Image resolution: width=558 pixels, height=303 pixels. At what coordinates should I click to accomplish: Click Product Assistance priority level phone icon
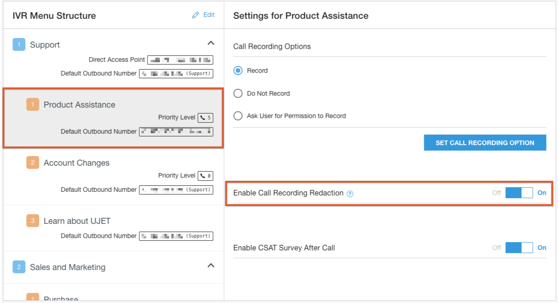coord(202,118)
